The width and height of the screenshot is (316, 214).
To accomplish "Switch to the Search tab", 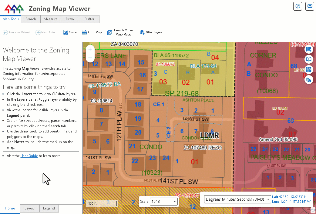I will (x=31, y=19).
